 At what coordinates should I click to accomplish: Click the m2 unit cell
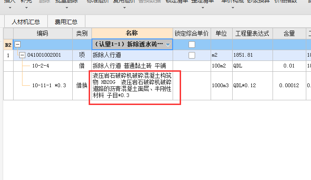coord(221,55)
